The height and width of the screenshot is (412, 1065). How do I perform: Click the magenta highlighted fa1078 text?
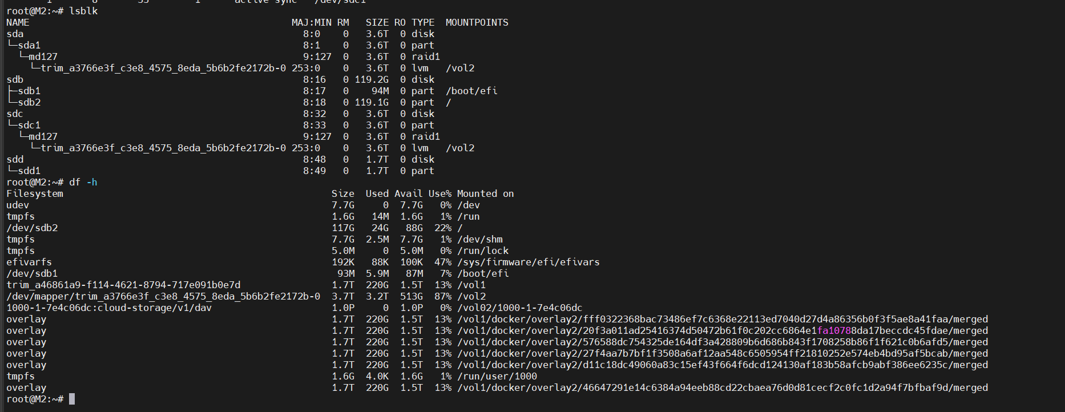pos(834,330)
